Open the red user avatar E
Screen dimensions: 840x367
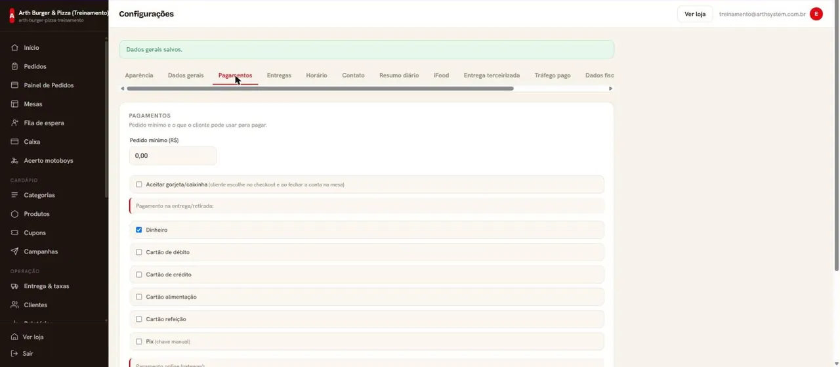(816, 14)
